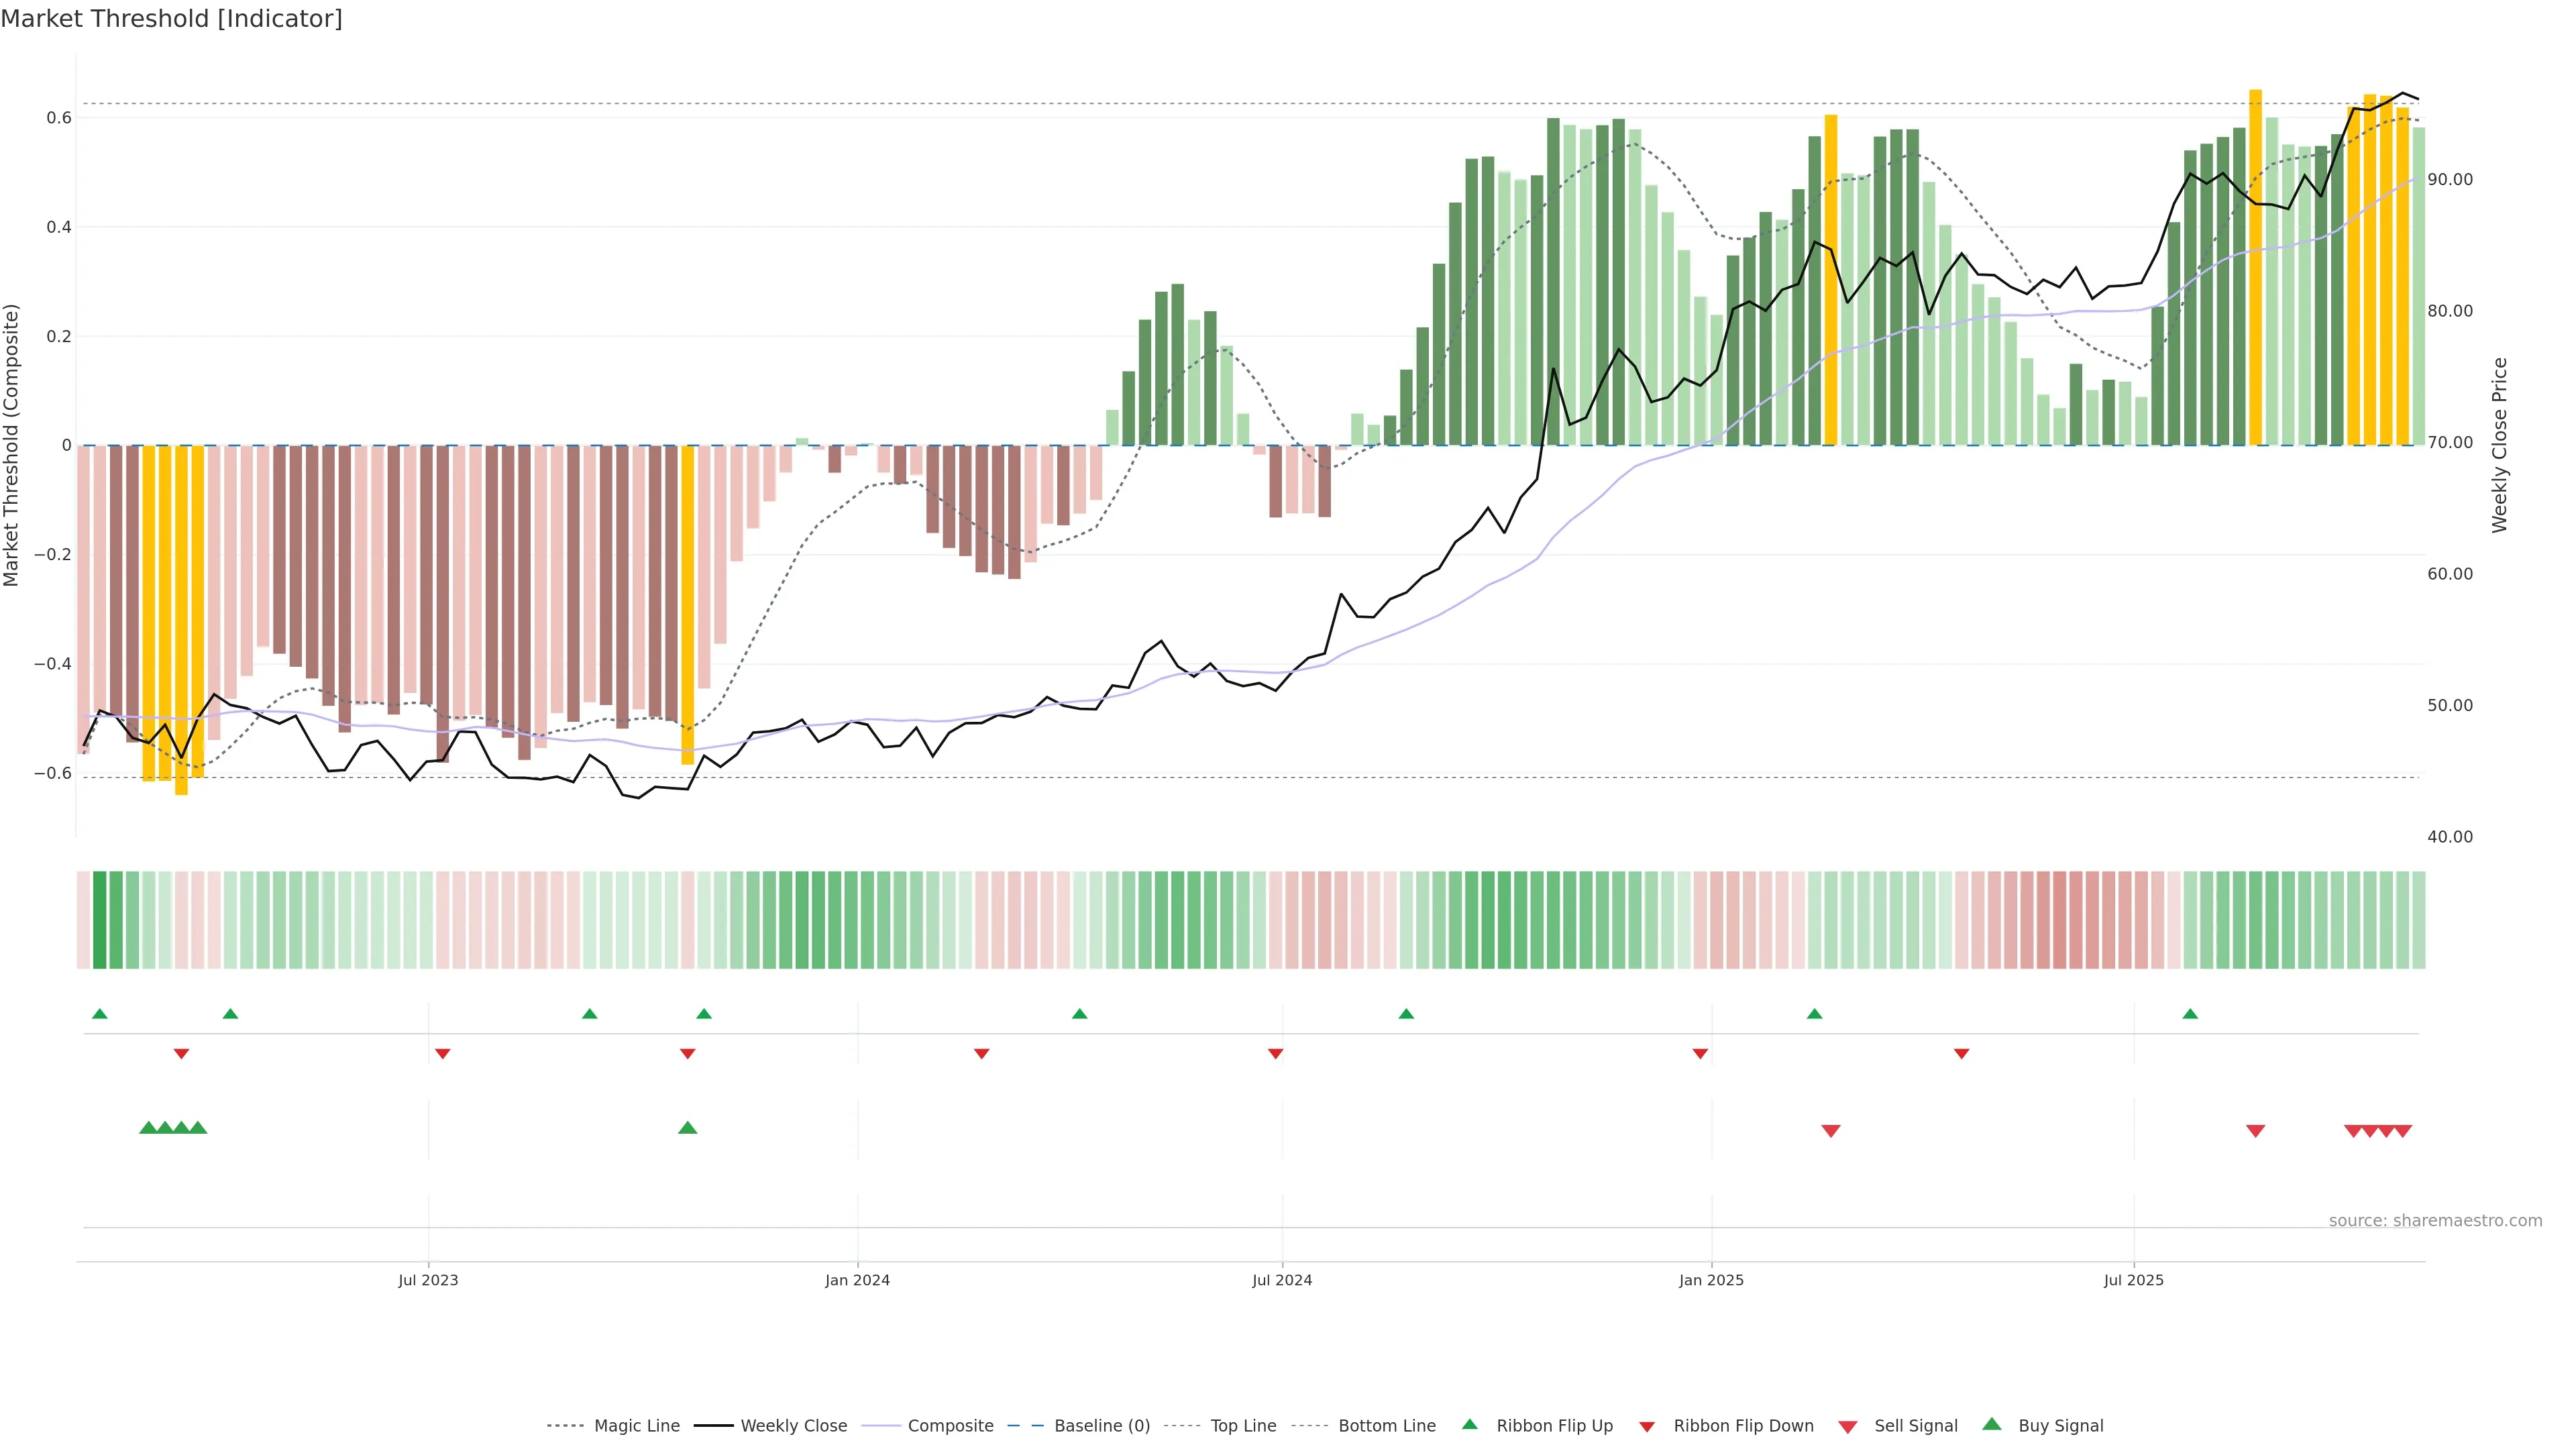Click the Ribbon Flip Up legend marker
The width and height of the screenshot is (2576, 1449).
1469,1424
